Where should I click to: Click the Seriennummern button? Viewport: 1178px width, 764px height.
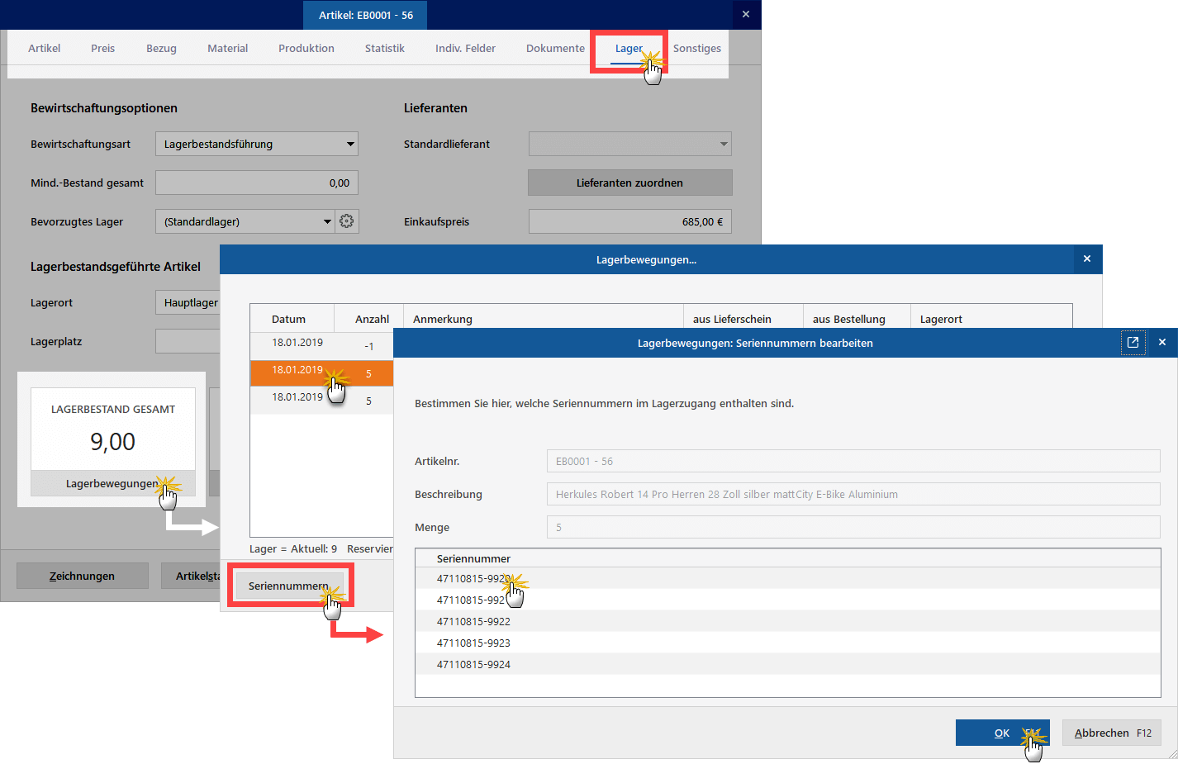coord(288,586)
